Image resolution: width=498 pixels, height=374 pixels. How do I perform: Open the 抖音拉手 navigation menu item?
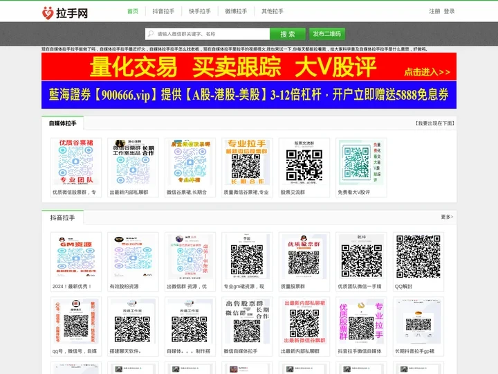click(x=163, y=11)
